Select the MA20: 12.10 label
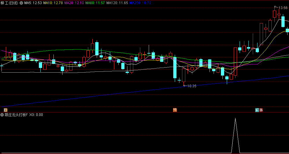The height and width of the screenshot is (154, 289). click(x=74, y=3)
